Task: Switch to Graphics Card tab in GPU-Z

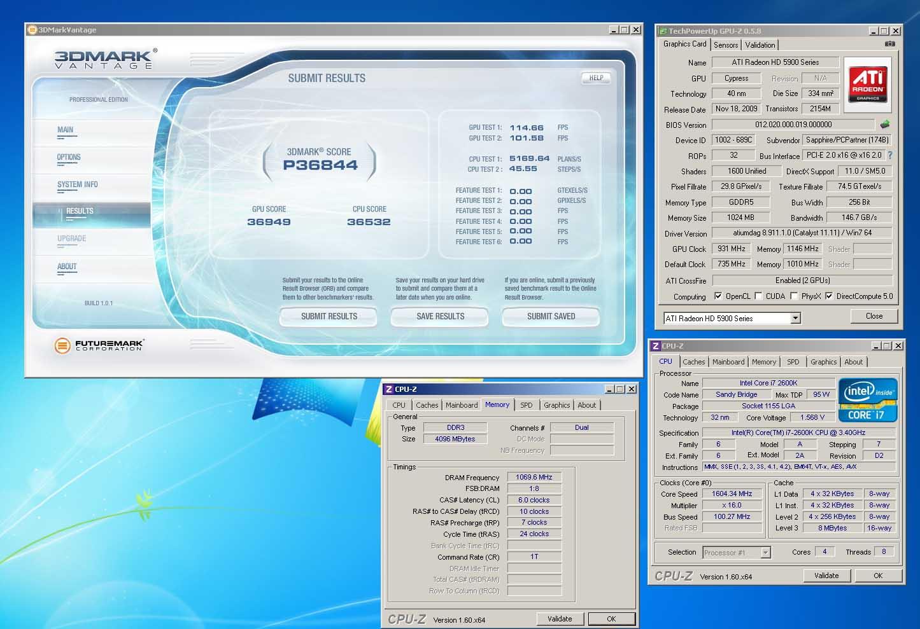Action: [x=684, y=44]
